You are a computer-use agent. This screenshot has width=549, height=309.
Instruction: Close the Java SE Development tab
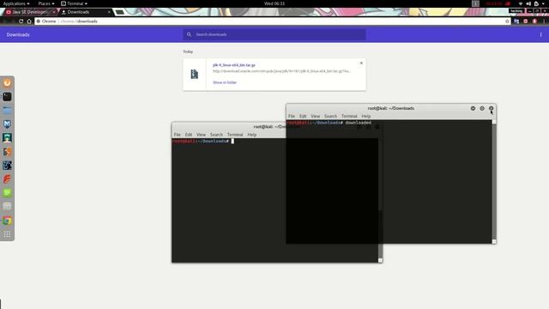point(54,12)
